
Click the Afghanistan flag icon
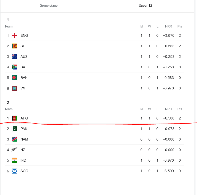[x=14, y=118]
